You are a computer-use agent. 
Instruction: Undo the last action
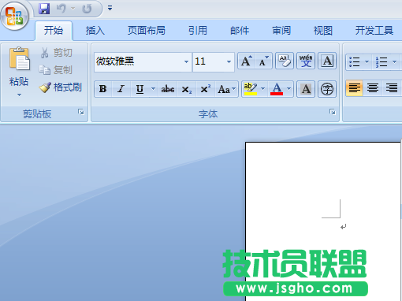[61, 9]
